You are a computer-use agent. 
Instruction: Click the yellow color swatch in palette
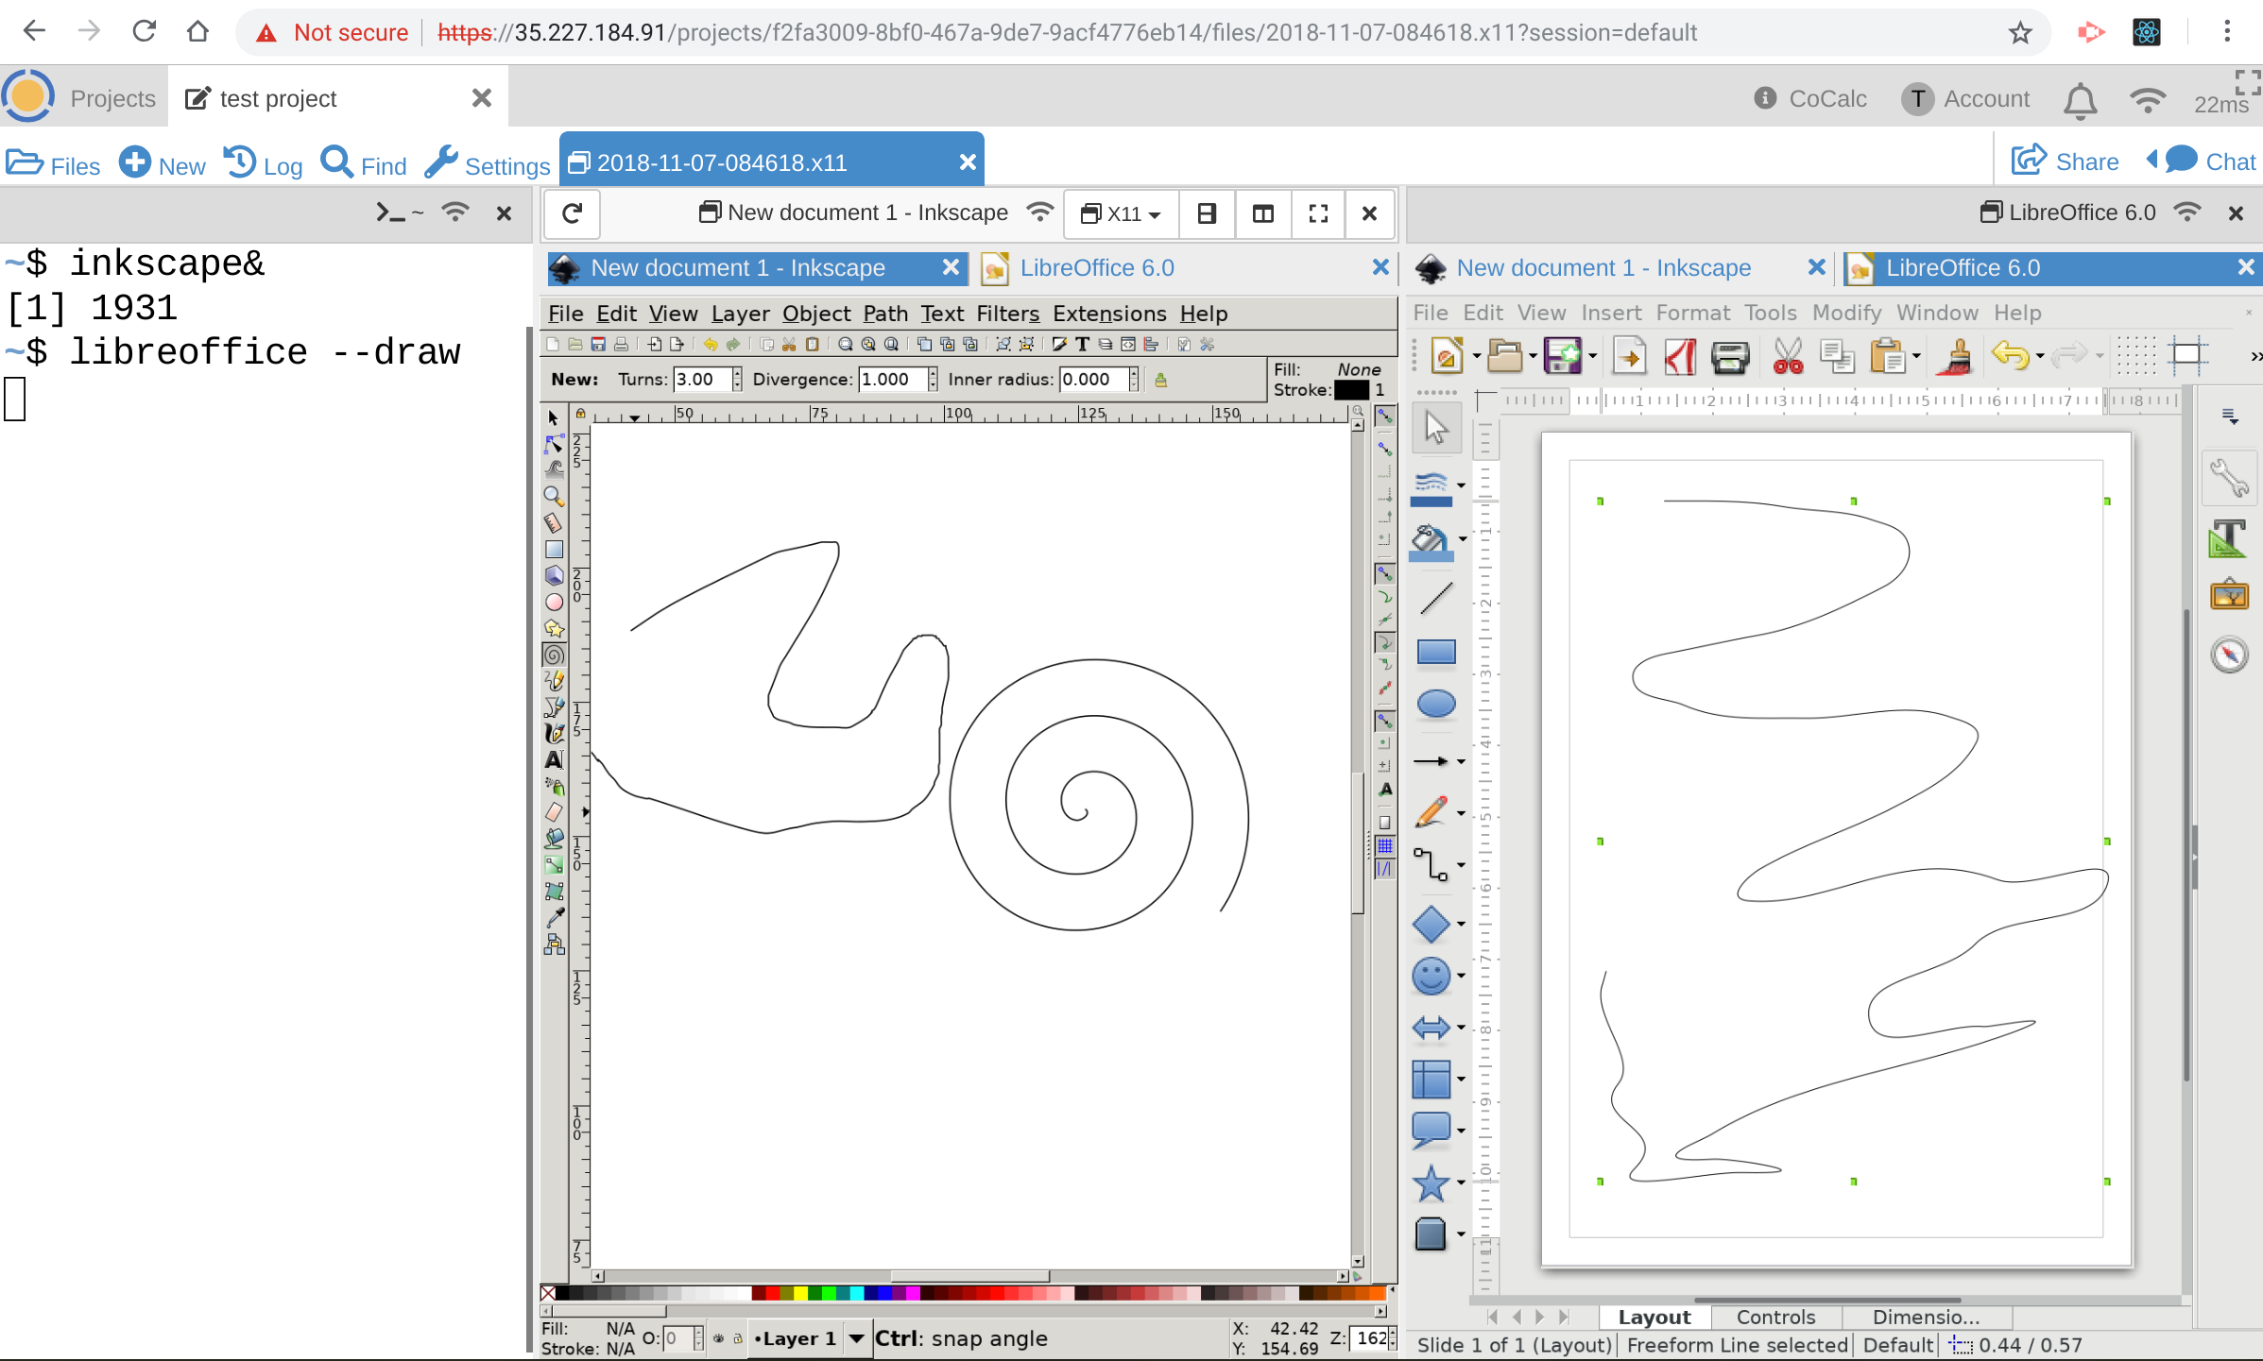click(800, 1293)
